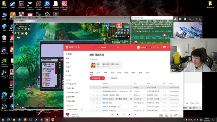
Task: Switch to 歌手 search tab
Action: pyautogui.click(x=98, y=73)
